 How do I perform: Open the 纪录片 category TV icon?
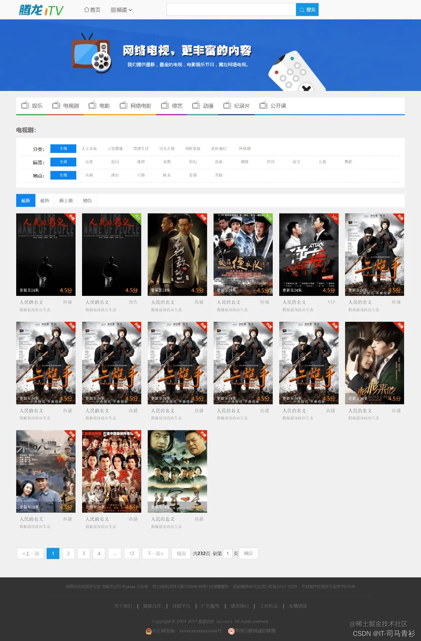coord(227,105)
